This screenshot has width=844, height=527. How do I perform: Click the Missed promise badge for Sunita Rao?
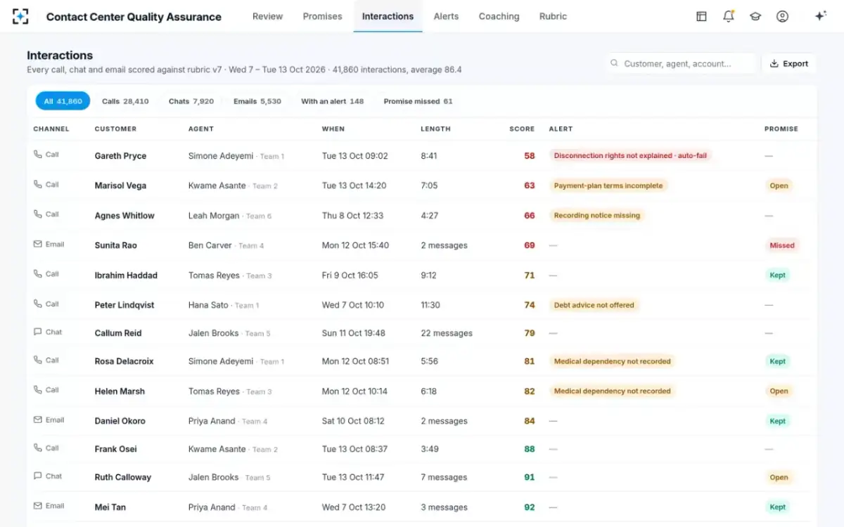tap(782, 245)
